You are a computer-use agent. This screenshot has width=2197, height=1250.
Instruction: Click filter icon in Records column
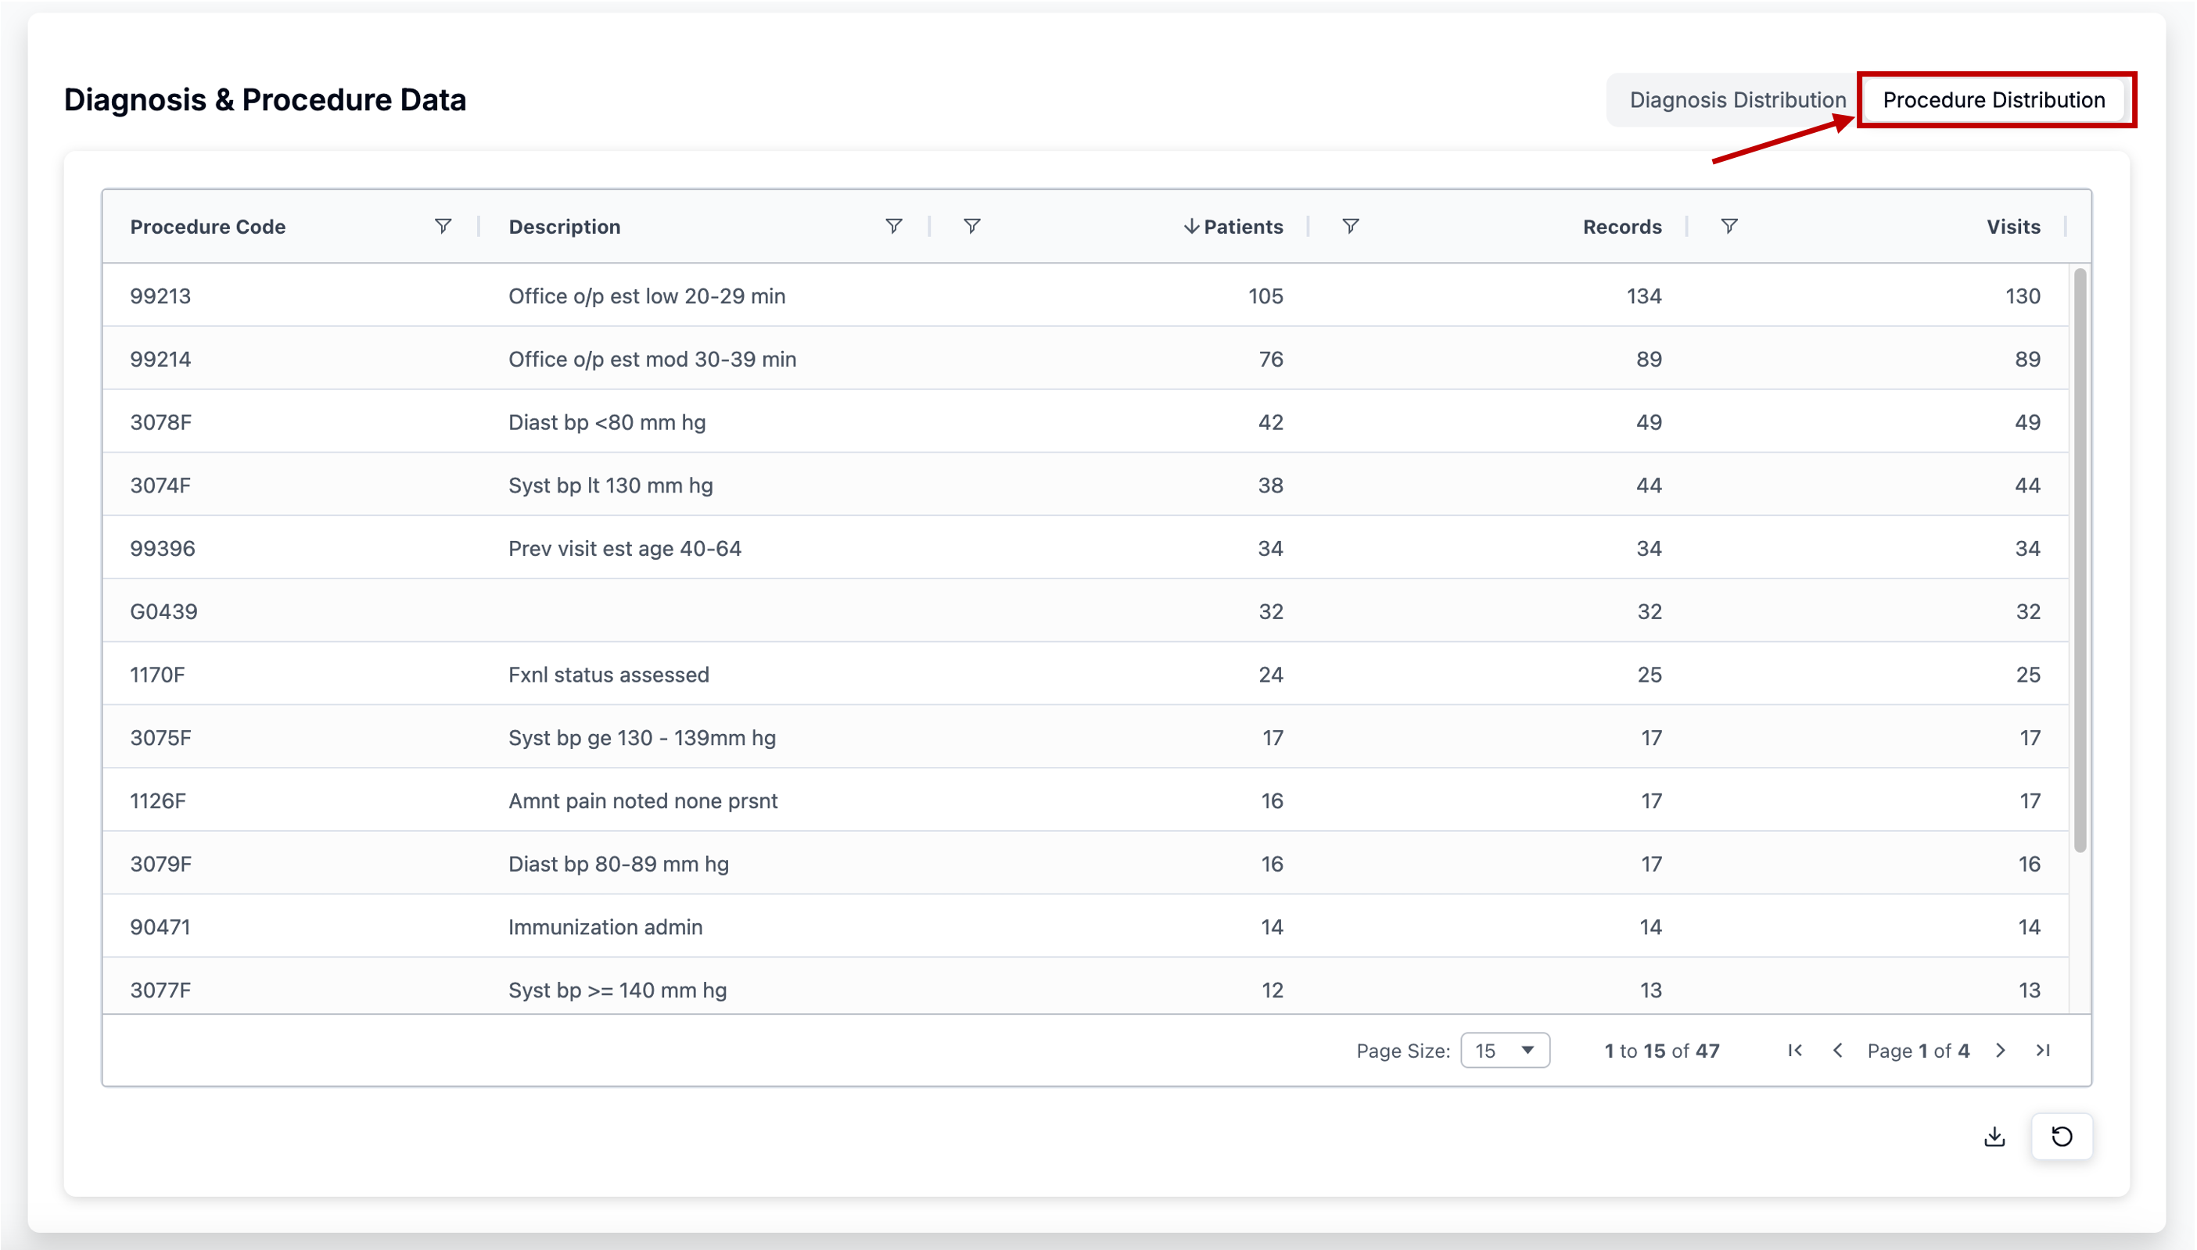1350,227
